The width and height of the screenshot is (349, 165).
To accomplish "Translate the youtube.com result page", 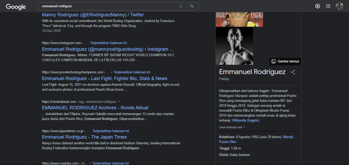I will tap(110, 163).
